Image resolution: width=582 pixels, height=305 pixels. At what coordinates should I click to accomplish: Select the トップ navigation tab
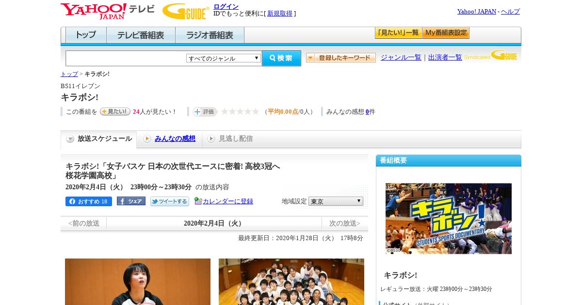point(86,35)
